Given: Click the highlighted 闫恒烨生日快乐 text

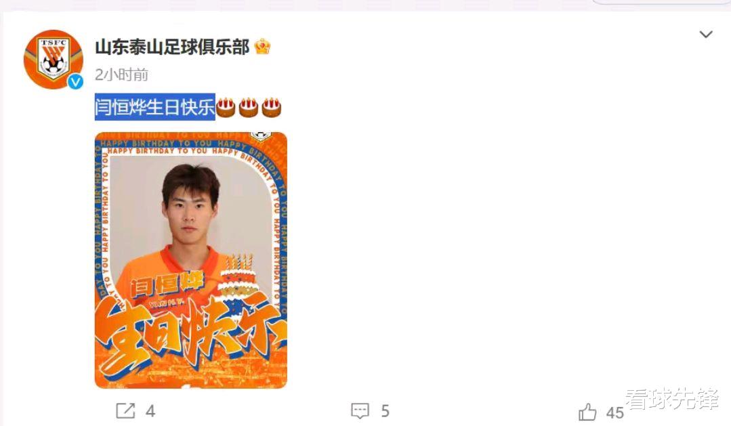Looking at the screenshot, I should point(154,107).
